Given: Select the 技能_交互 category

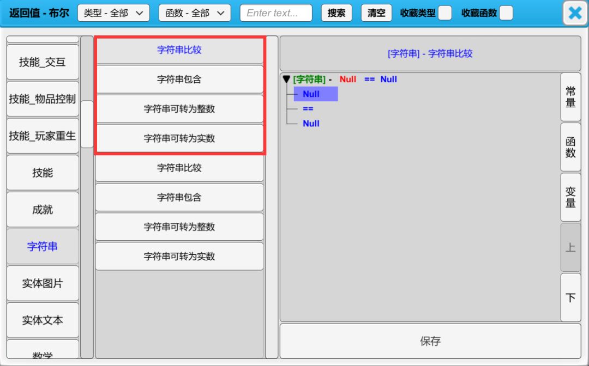Looking at the screenshot, I should click(43, 62).
